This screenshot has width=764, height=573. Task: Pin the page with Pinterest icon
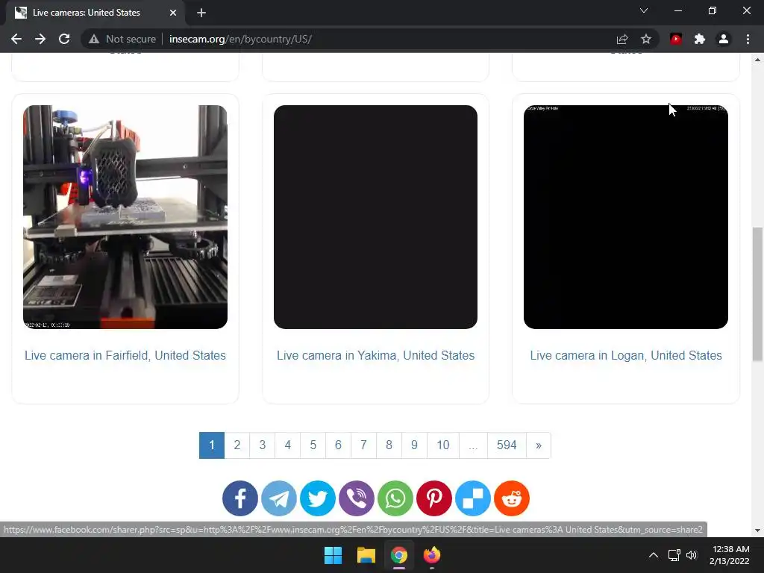(434, 498)
